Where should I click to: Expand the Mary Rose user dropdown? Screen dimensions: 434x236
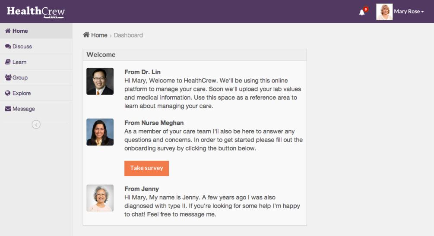click(x=409, y=12)
